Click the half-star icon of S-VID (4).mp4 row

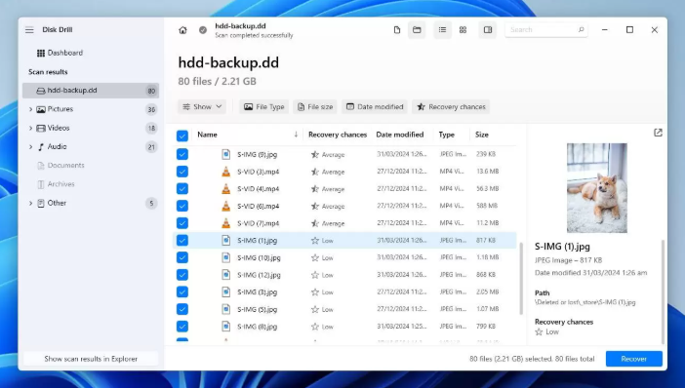click(315, 189)
